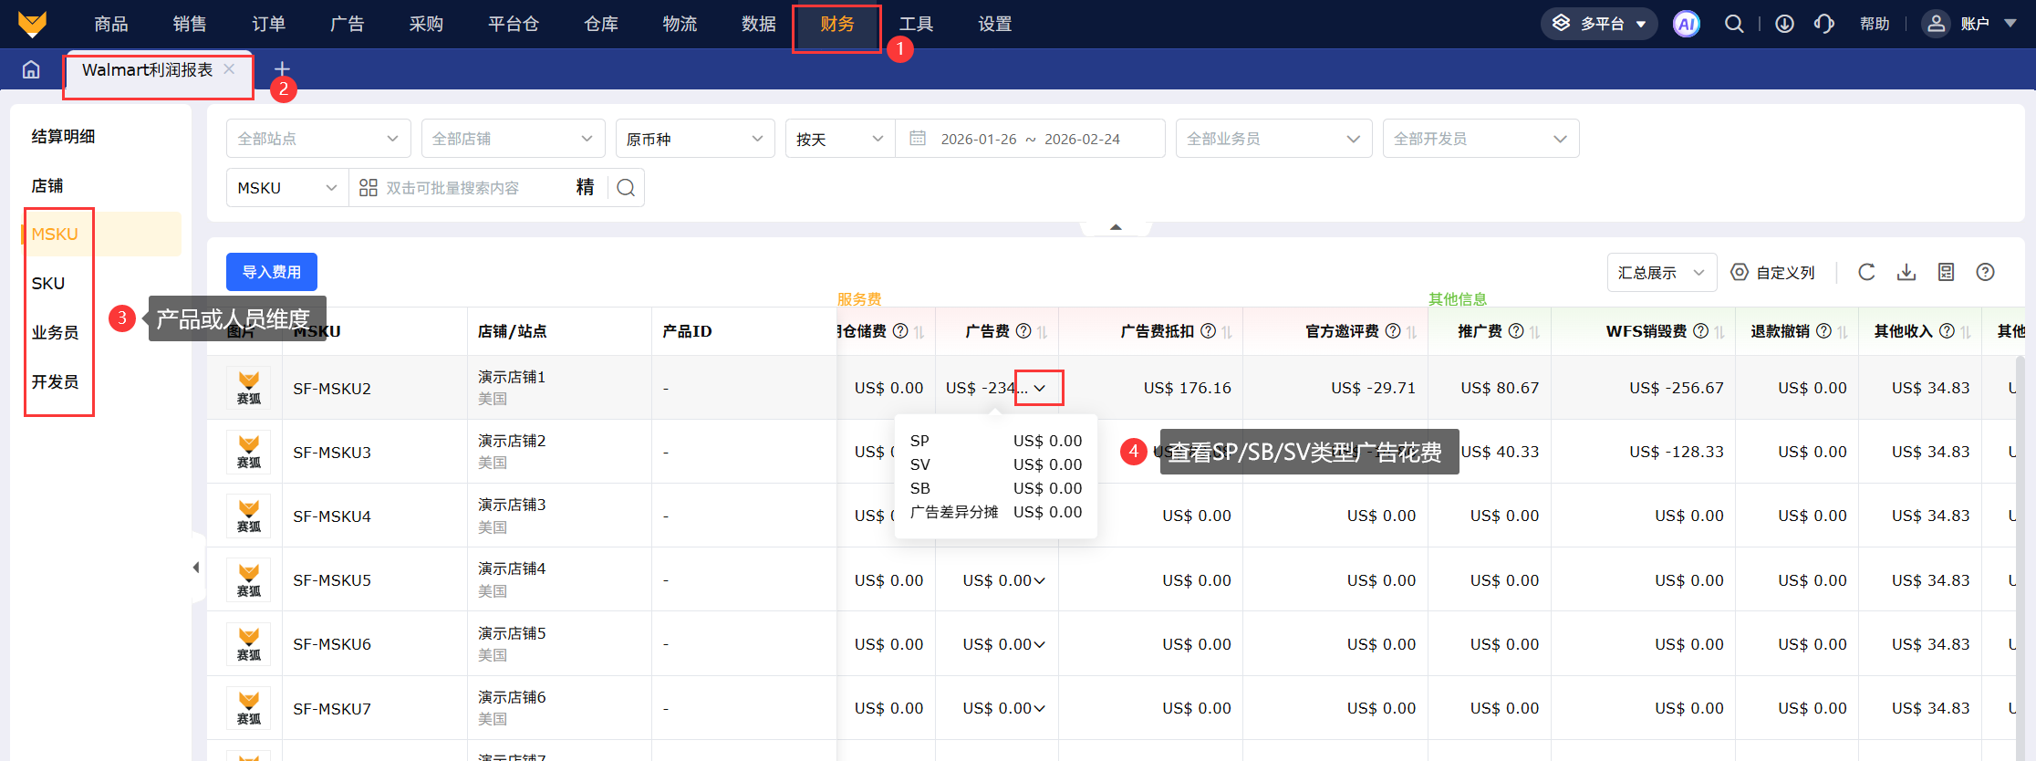Open the 广告 menu
Image resolution: width=2036 pixels, height=761 pixels.
tap(347, 24)
